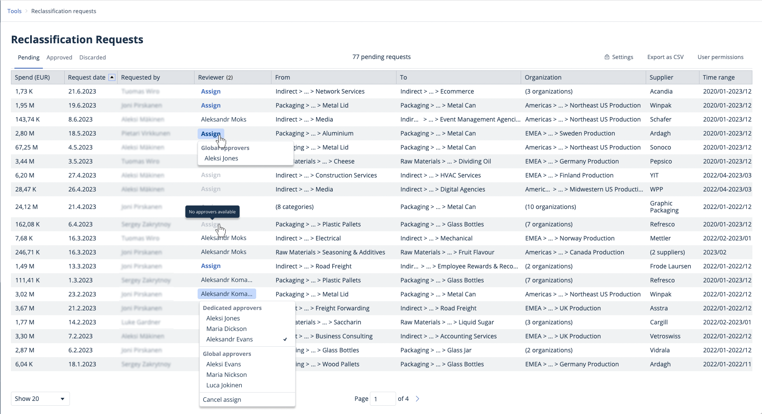The height and width of the screenshot is (414, 762).
Task: Open User permissions
Action: coord(720,57)
